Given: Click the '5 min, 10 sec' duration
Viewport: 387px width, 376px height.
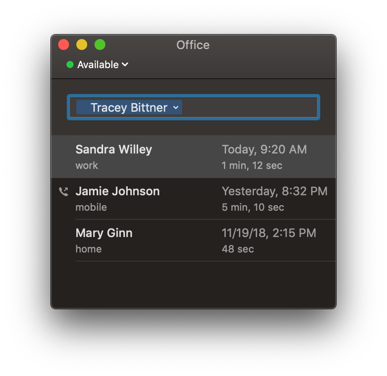Looking at the screenshot, I should click(253, 207).
